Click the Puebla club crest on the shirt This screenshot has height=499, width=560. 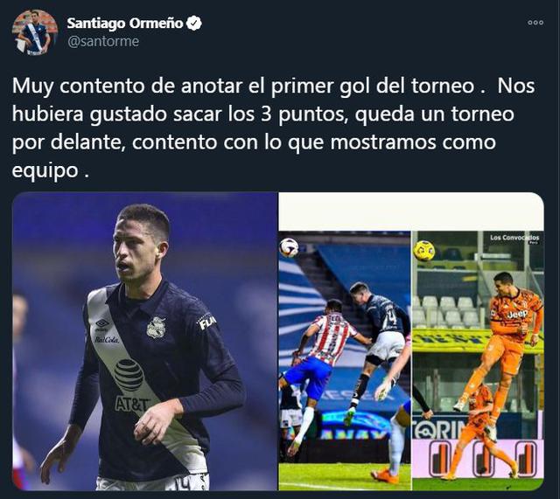(x=156, y=327)
